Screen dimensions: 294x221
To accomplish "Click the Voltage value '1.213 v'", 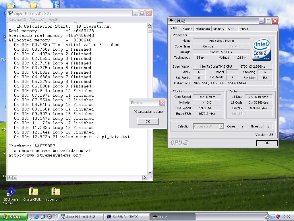I will pyautogui.click(x=240, y=58).
